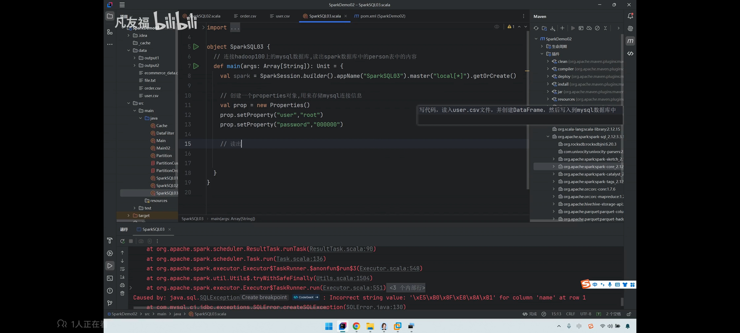The width and height of the screenshot is (740, 333).
Task: Rerun SparkSQL03 using the rerun icon
Action: pyautogui.click(x=122, y=241)
